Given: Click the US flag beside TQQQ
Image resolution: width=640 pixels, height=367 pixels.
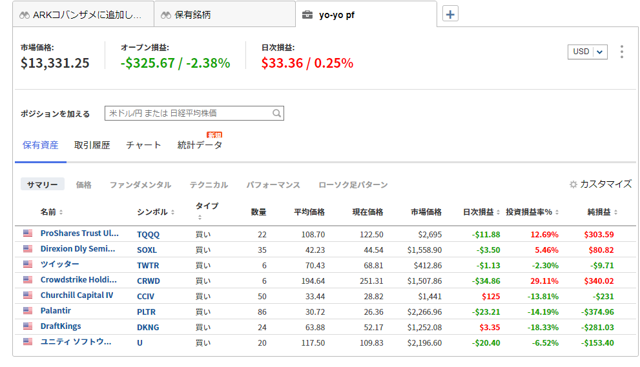Looking at the screenshot, I should click(x=28, y=233).
